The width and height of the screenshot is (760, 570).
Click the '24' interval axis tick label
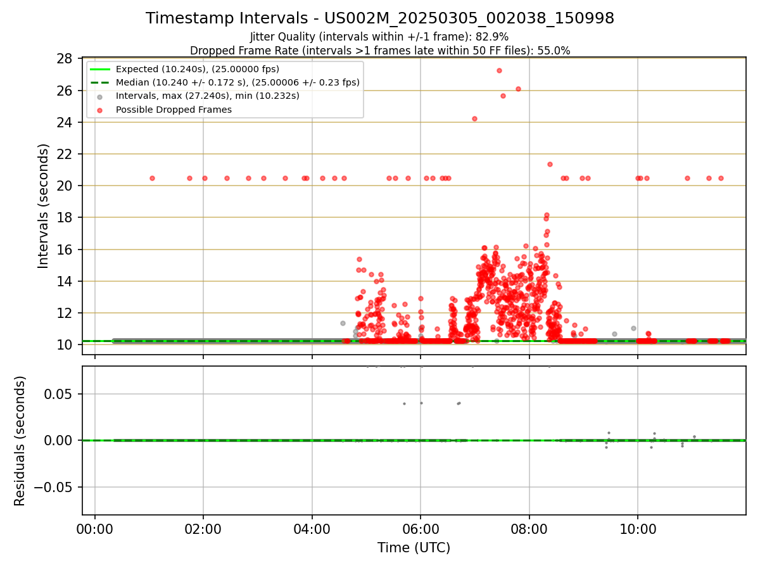64,122
